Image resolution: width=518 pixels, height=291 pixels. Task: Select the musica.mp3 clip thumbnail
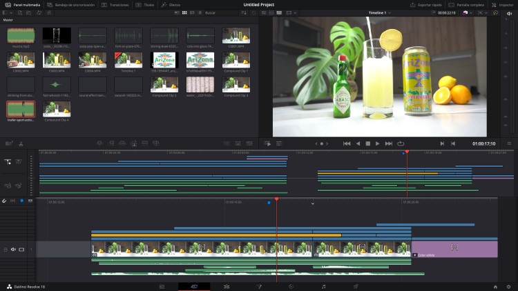21,36
